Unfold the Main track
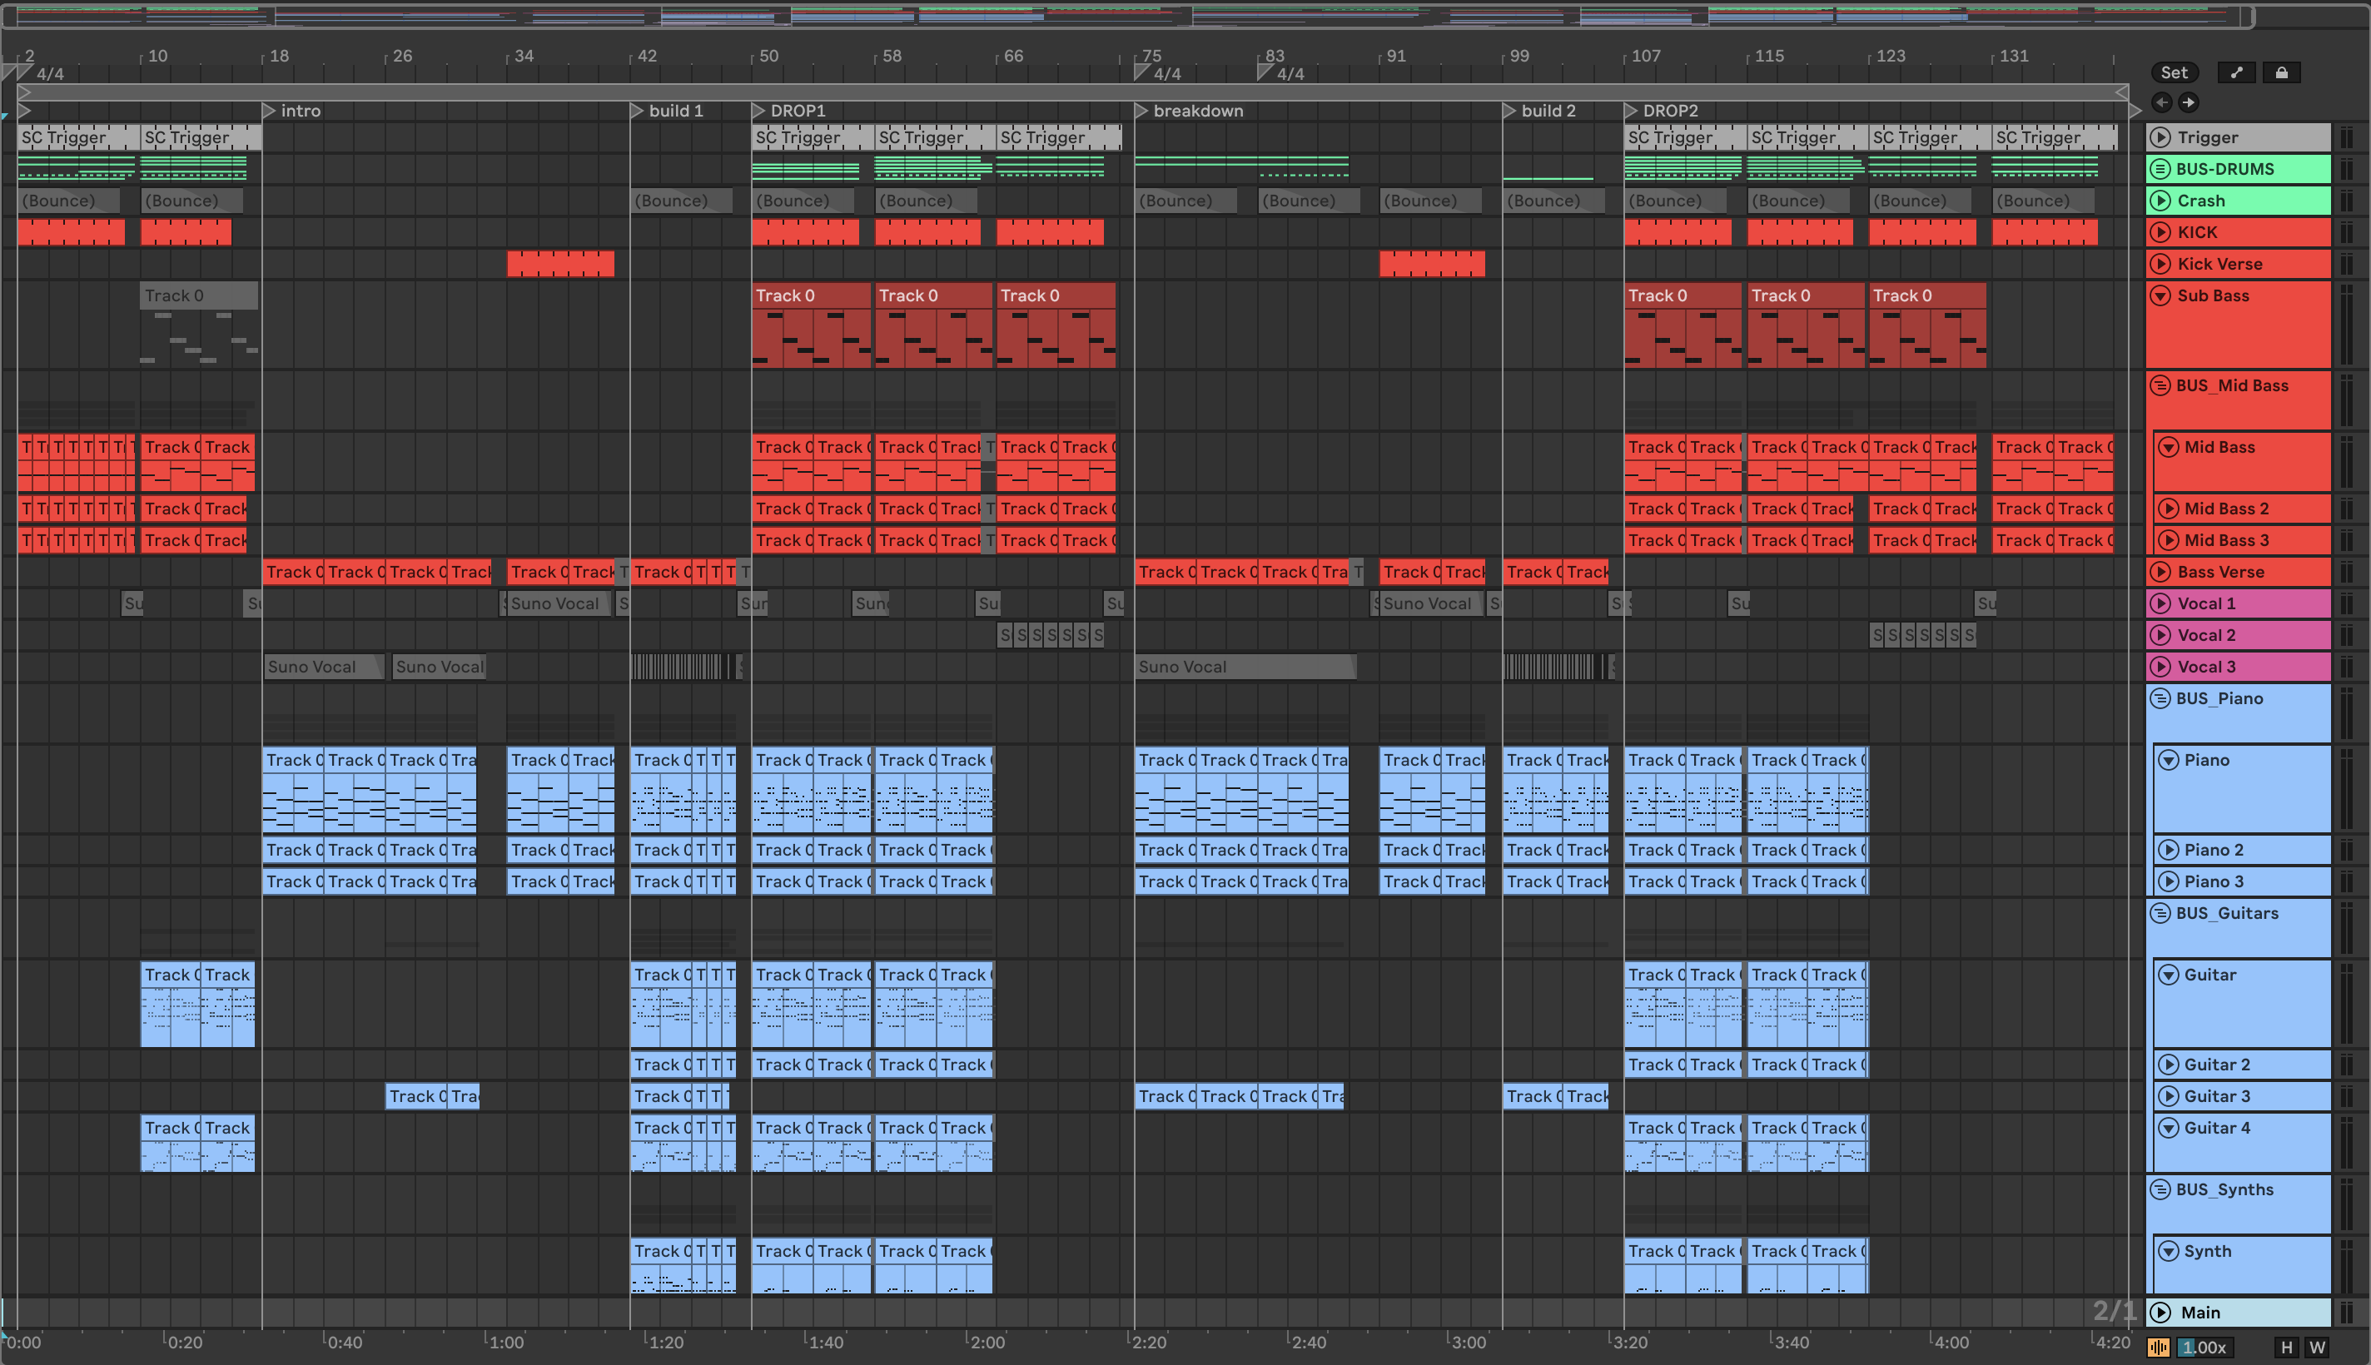 2160,1313
